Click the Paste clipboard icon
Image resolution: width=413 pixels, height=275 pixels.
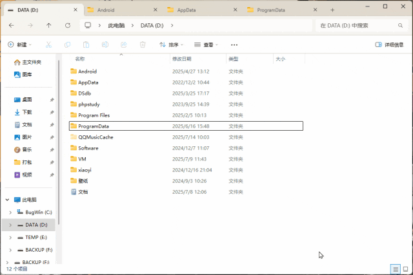coord(86,44)
